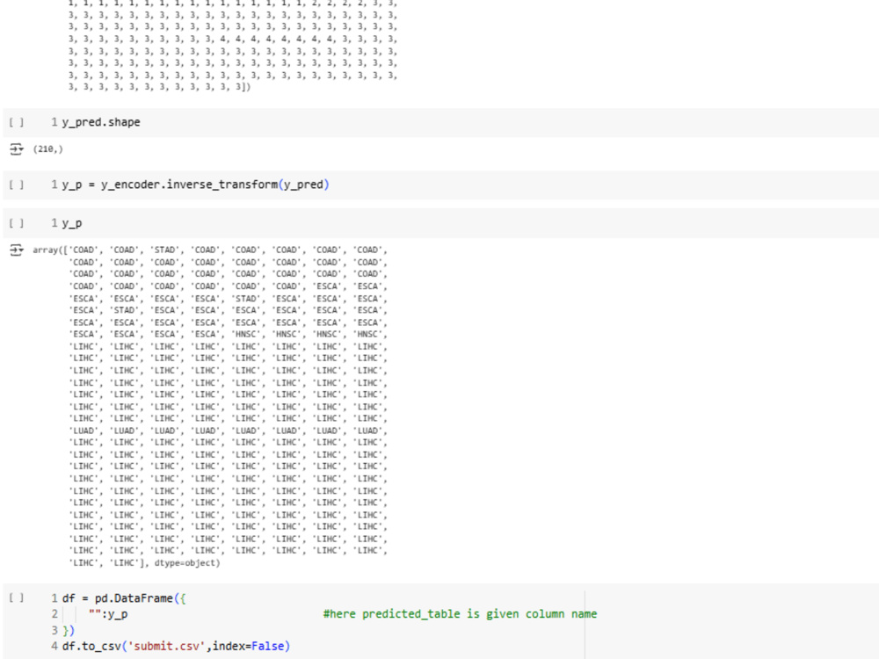This screenshot has height=659, width=879.
Task: Toggle output of y_pred.shape cell
Action: click(x=16, y=149)
